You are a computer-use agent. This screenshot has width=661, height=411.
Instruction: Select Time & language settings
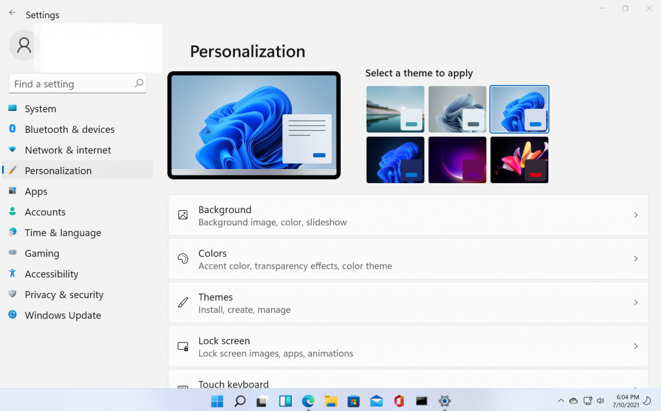pos(63,232)
